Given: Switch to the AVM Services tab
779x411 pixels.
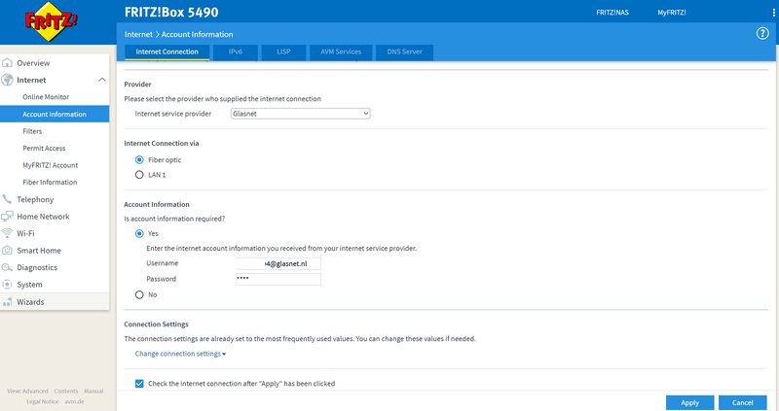Looking at the screenshot, I should (x=341, y=52).
